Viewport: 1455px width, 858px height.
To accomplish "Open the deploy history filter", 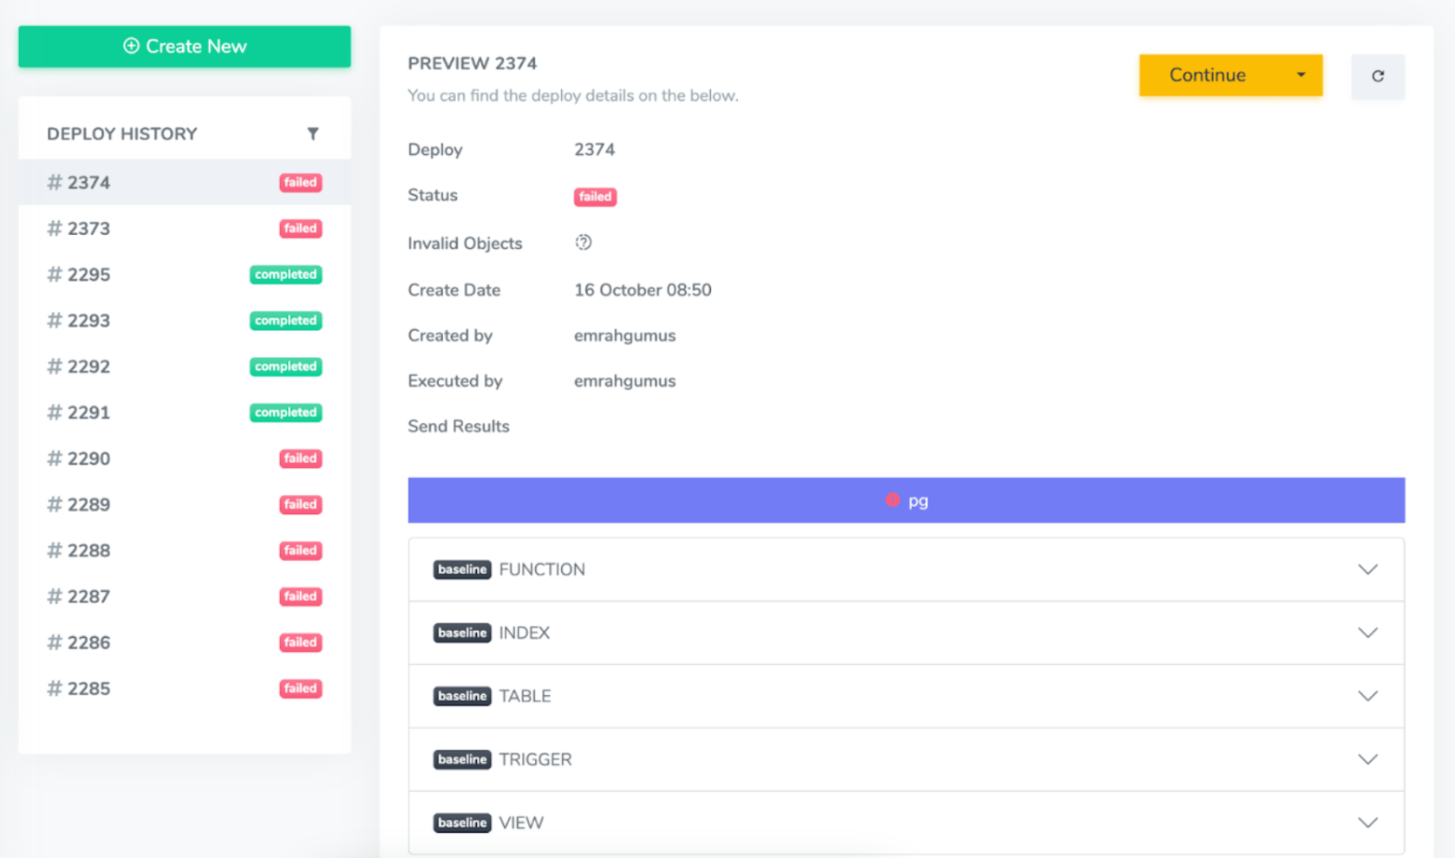I will click(312, 133).
